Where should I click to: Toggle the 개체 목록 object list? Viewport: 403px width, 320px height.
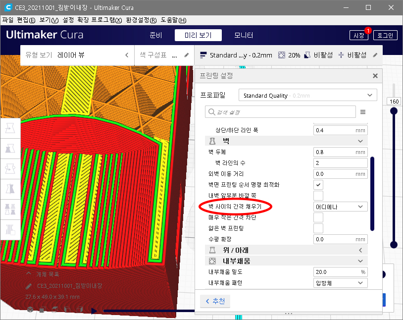click(x=43, y=274)
